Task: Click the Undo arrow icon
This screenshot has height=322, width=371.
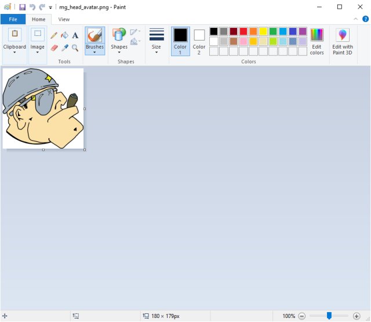Action: pyautogui.click(x=32, y=7)
